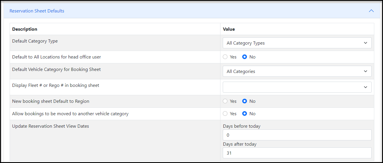Click the arrow on empty Fleet/Rego dropdown
Viewport: 383px width, 163px height.
coord(366,87)
